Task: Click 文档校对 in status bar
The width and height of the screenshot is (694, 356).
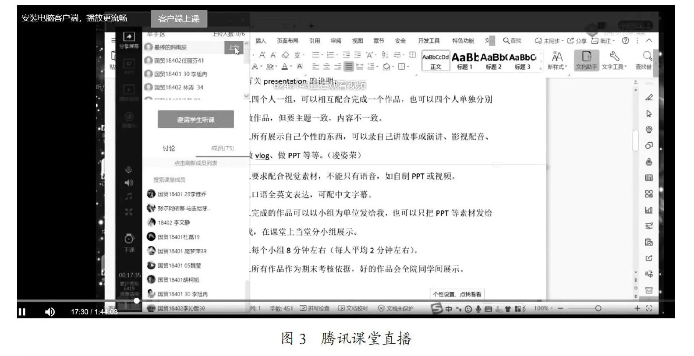Action: pos(353,308)
